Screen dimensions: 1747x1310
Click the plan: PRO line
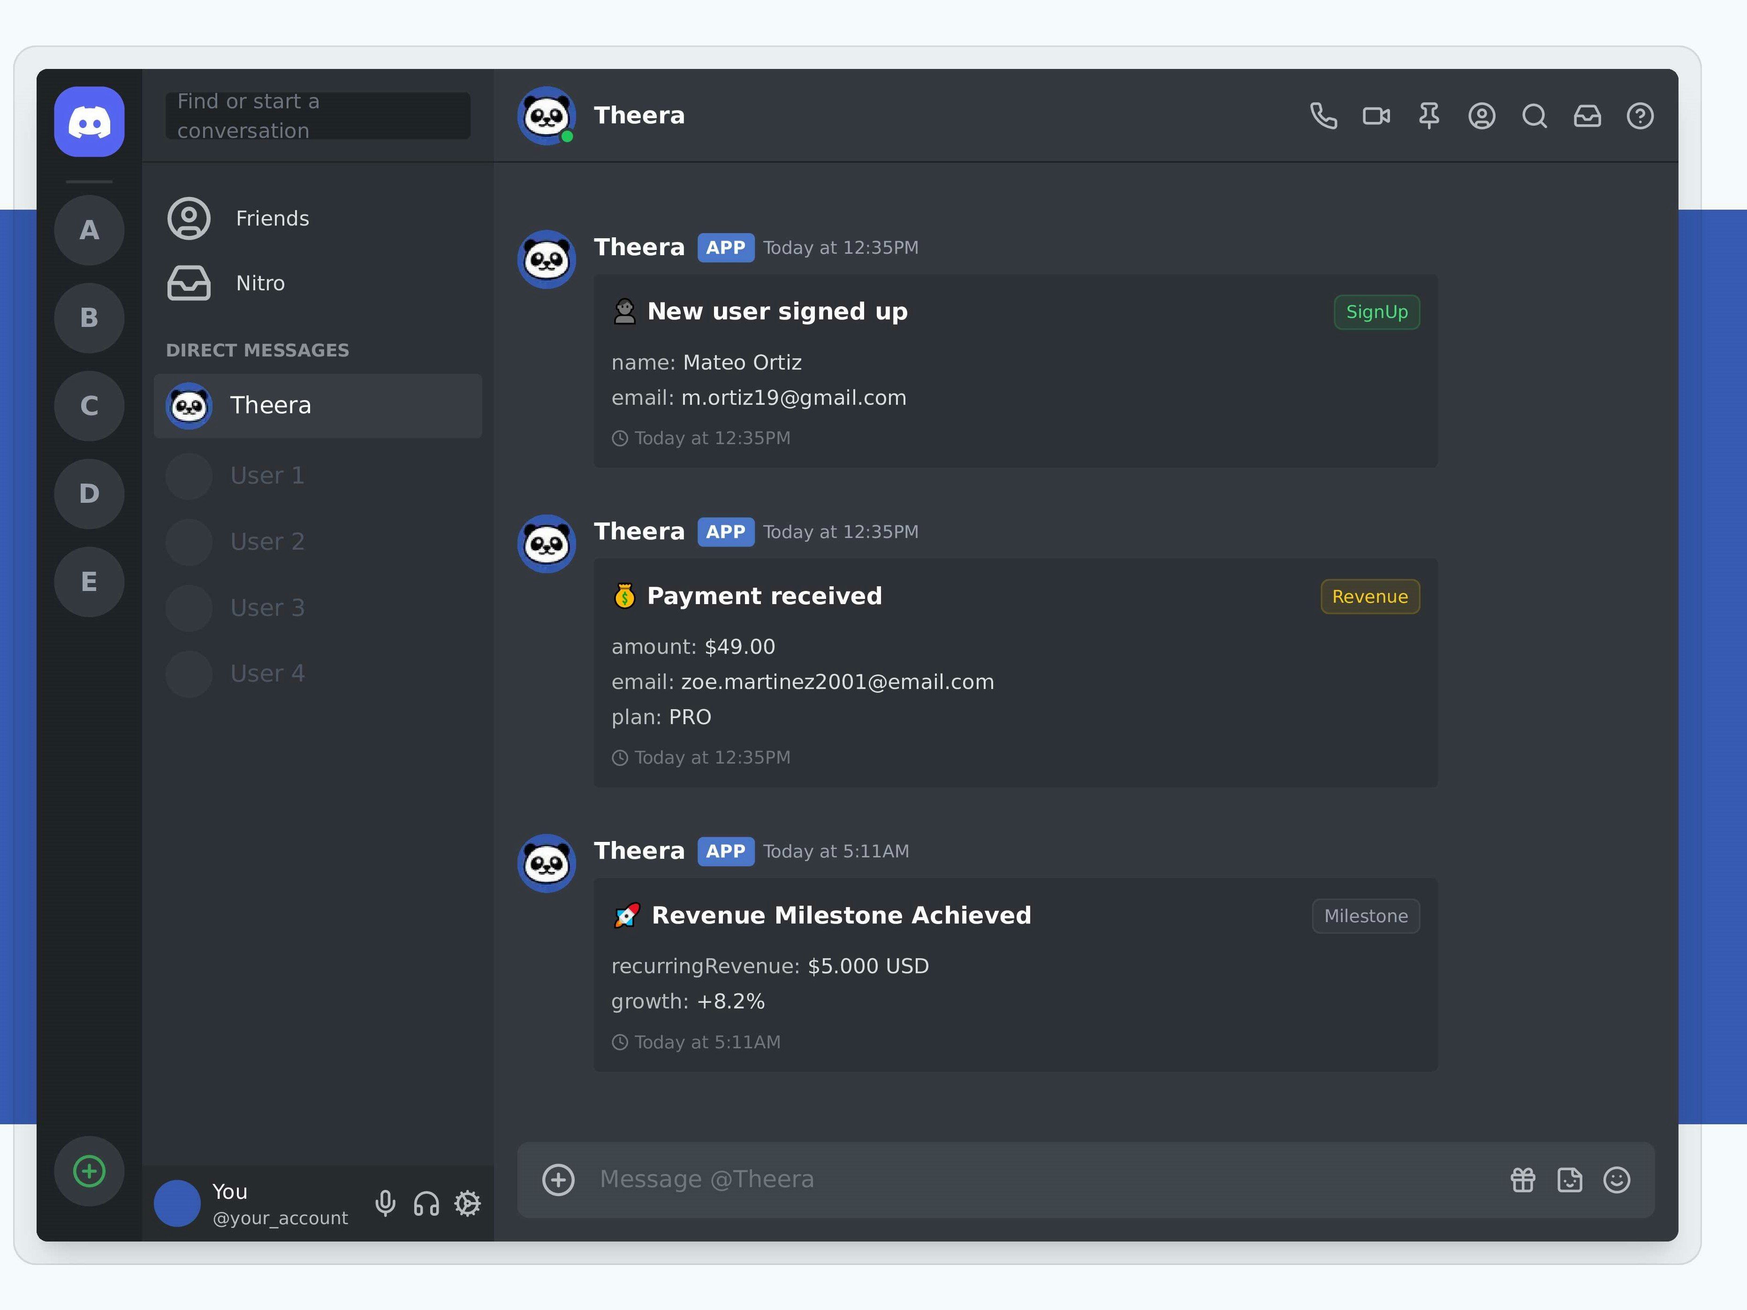pos(661,717)
